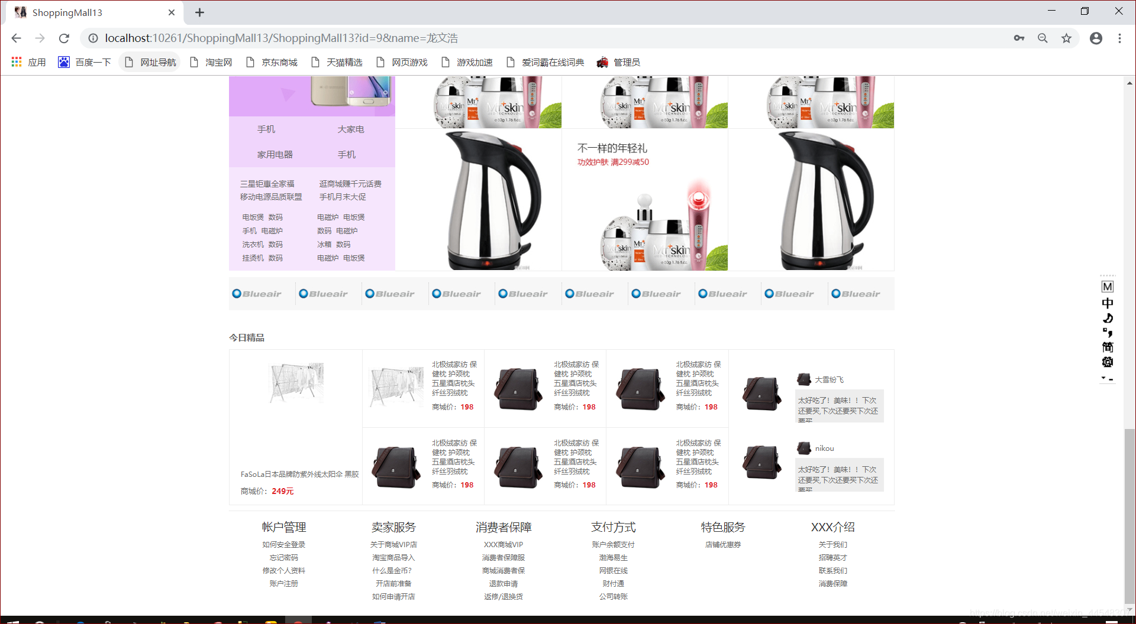This screenshot has height=624, width=1136.
Task: Click the 手机月末大促 promotion link
Action: pos(342,197)
